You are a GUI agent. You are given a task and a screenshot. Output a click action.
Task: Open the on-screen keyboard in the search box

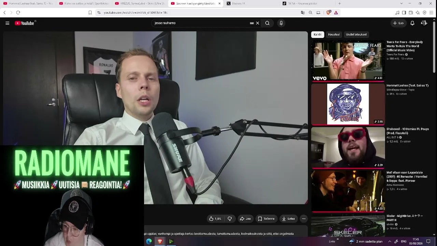coord(252,23)
